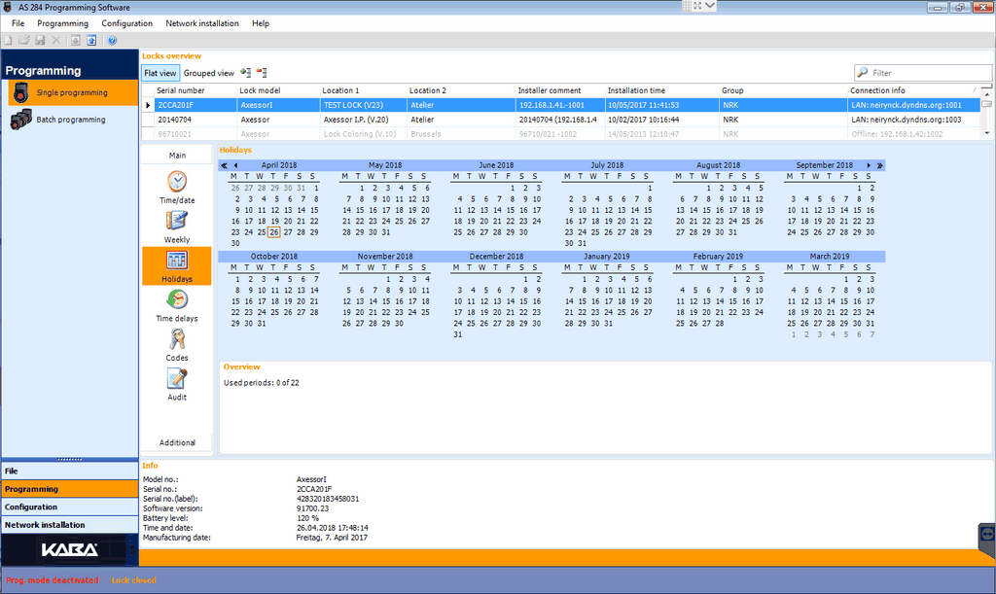Select 25 in the December 2018 calendar
The width and height of the screenshot is (996, 594).
tap(472, 323)
